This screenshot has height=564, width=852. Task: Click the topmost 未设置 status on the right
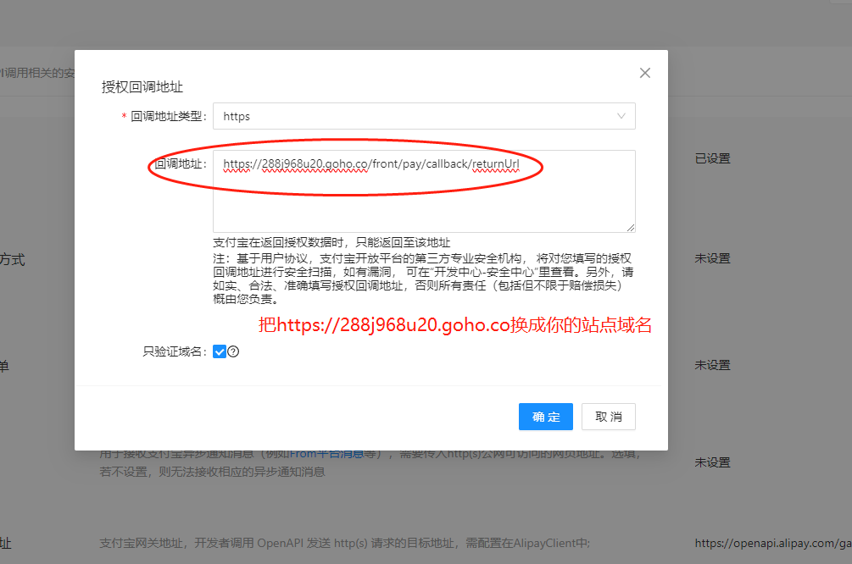pyautogui.click(x=712, y=258)
